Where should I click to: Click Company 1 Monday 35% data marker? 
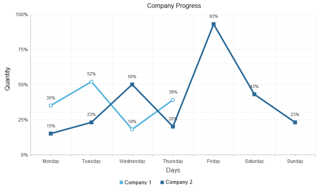(x=51, y=105)
